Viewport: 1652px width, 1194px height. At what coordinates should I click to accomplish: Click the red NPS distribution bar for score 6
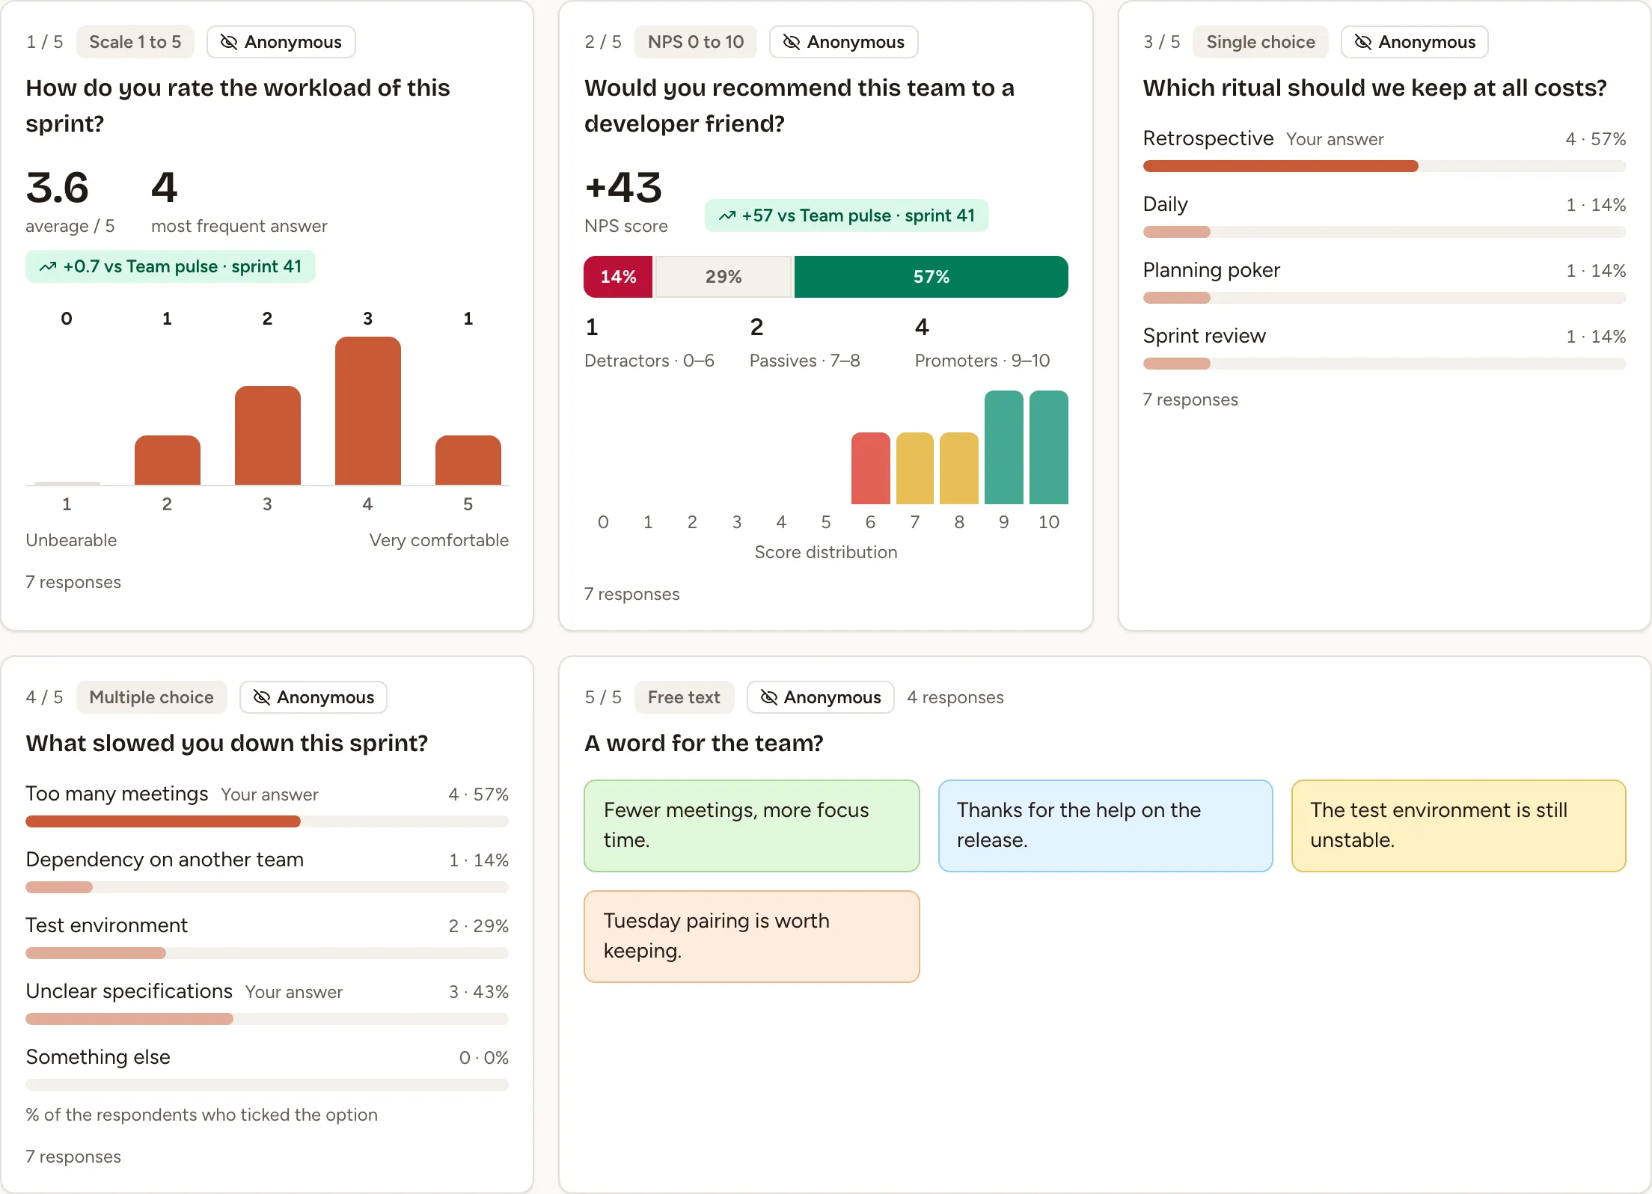coord(870,468)
